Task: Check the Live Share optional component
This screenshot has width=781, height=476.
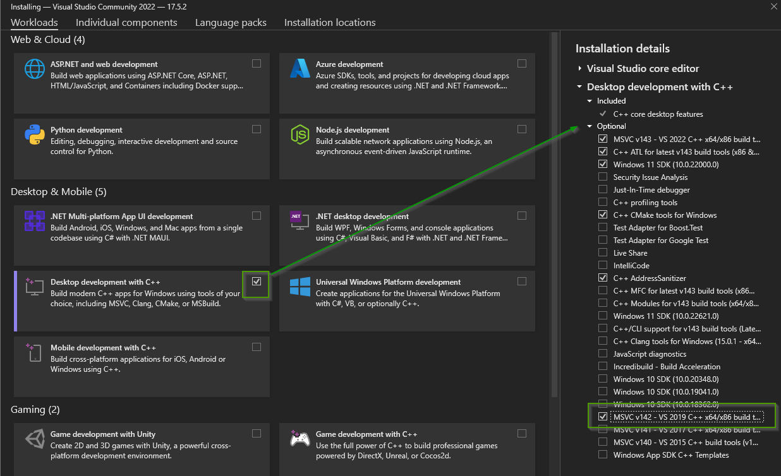Action: click(603, 253)
